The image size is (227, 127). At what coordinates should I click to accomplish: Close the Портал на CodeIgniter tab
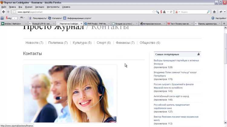click(81, 24)
